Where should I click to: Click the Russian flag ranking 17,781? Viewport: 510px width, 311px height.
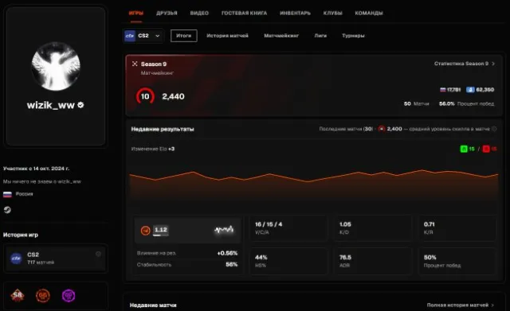click(450, 90)
